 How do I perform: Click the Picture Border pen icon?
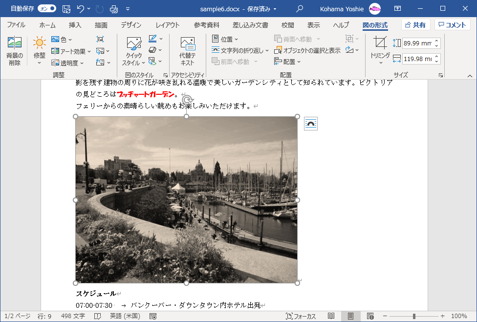pos(152,39)
